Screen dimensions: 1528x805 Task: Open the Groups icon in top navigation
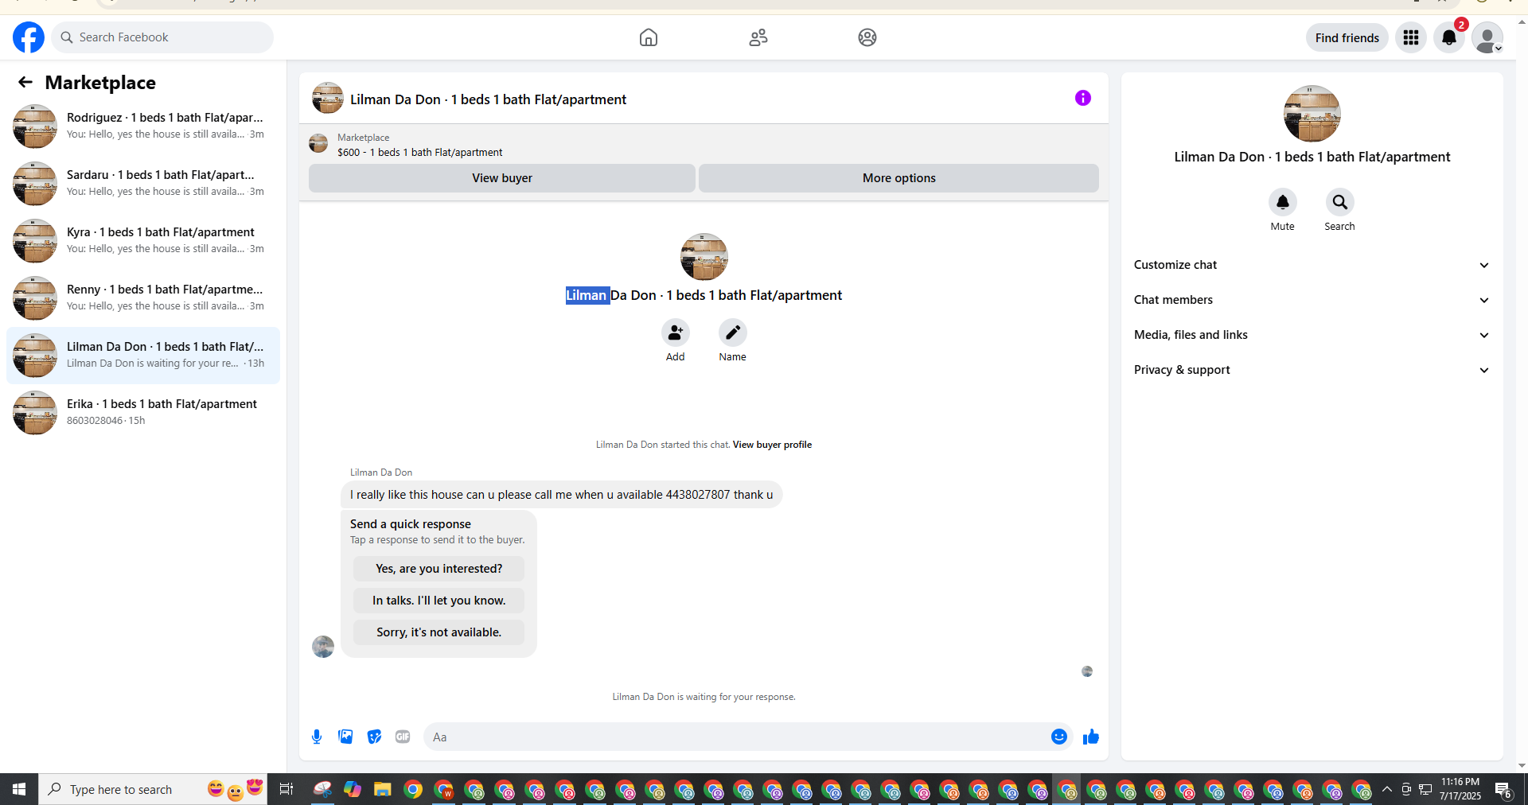tap(867, 37)
